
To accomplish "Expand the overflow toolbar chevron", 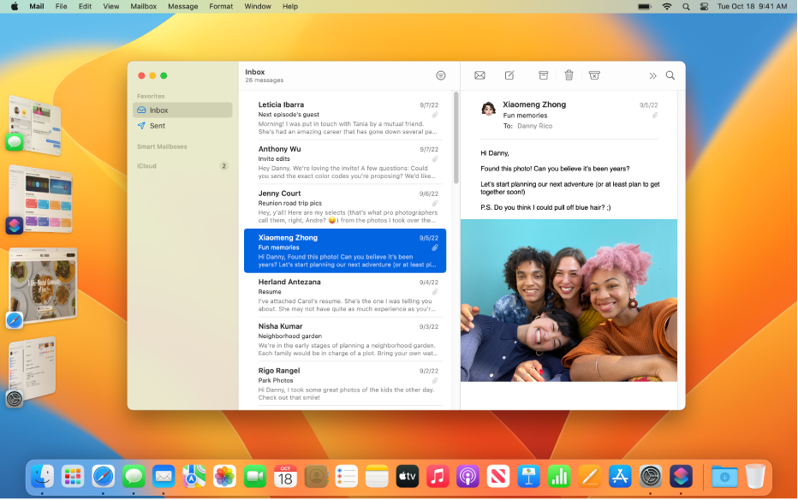I will (652, 75).
